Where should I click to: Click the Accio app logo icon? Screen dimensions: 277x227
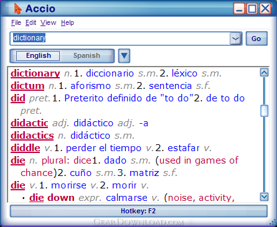click(x=18, y=9)
